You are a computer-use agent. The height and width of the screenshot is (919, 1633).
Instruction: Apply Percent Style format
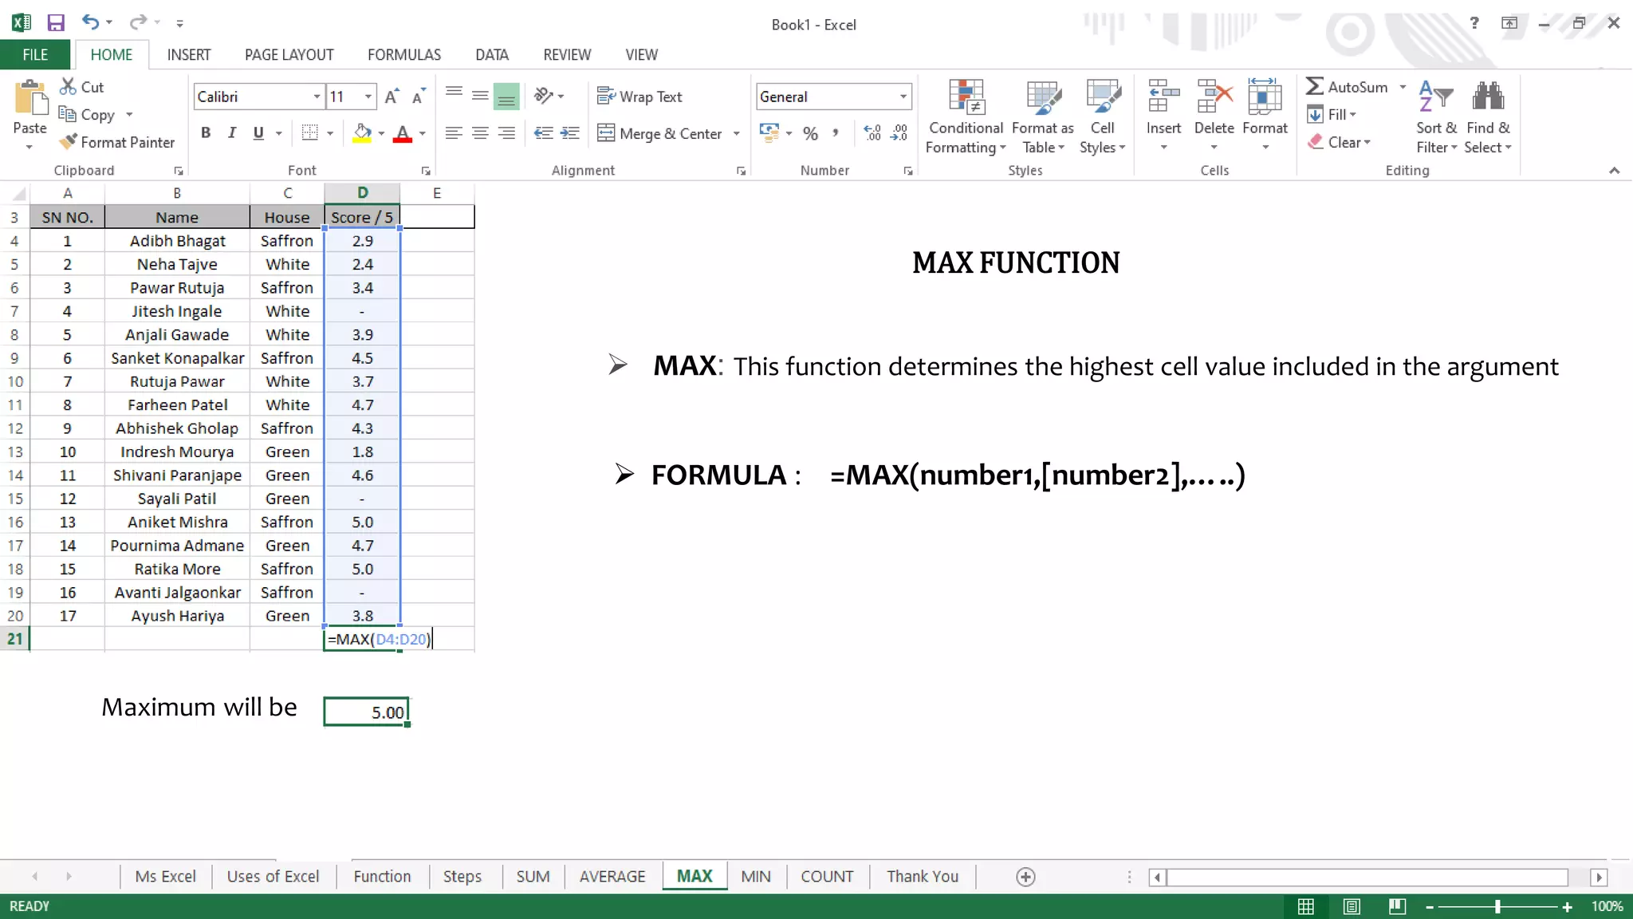810,133
